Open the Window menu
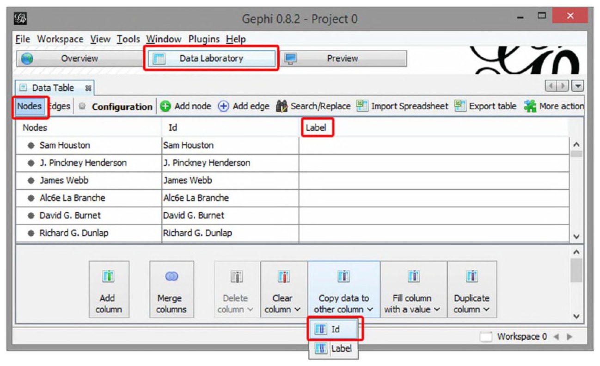Image resolution: width=600 pixels, height=366 pixels. tap(164, 39)
